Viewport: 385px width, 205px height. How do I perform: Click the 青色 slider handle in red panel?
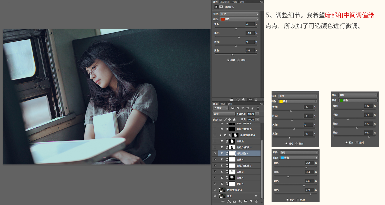(x=236, y=28)
